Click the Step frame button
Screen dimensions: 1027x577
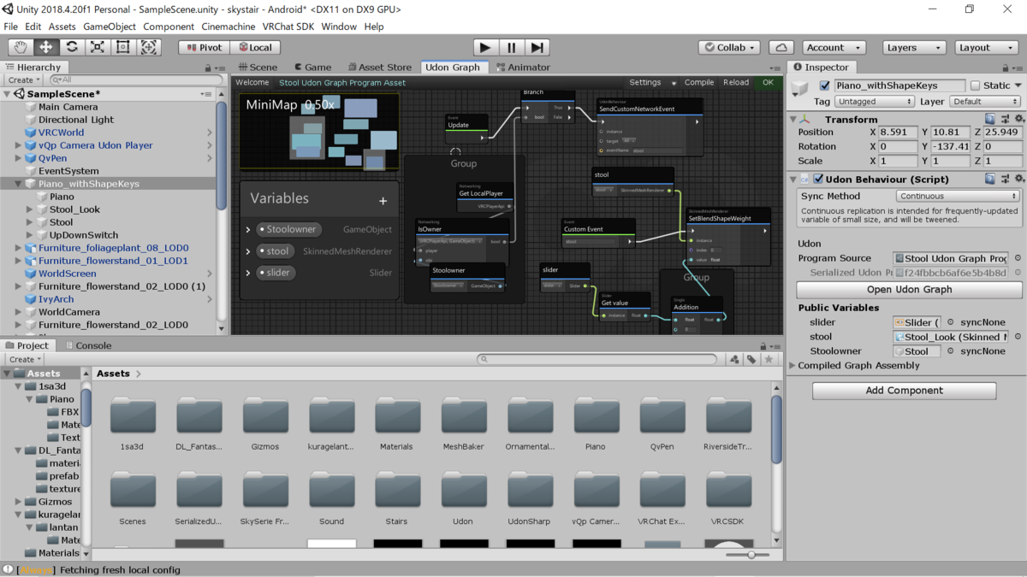tap(537, 48)
